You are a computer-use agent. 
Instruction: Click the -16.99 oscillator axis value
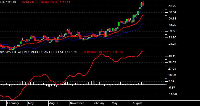[173, 94]
